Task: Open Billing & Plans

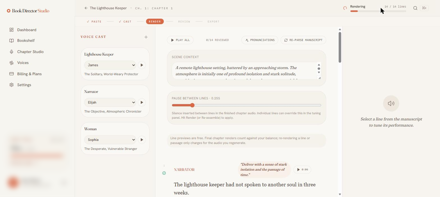Action: click(x=29, y=74)
